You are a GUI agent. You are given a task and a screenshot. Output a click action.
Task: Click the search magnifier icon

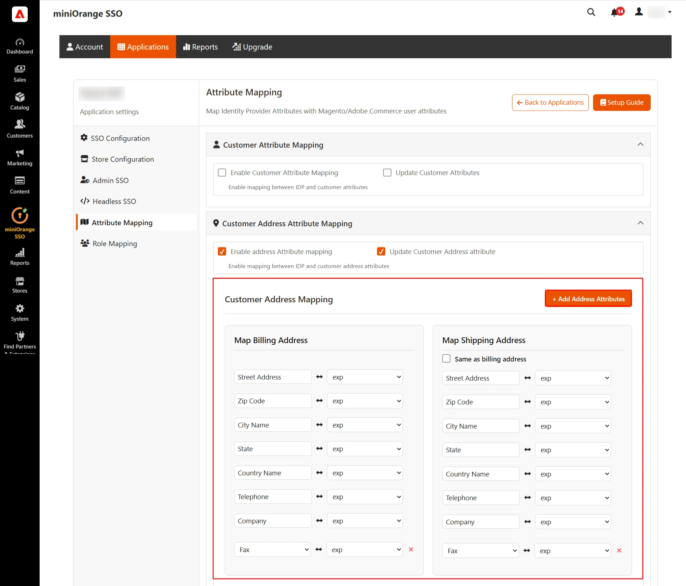pos(591,12)
